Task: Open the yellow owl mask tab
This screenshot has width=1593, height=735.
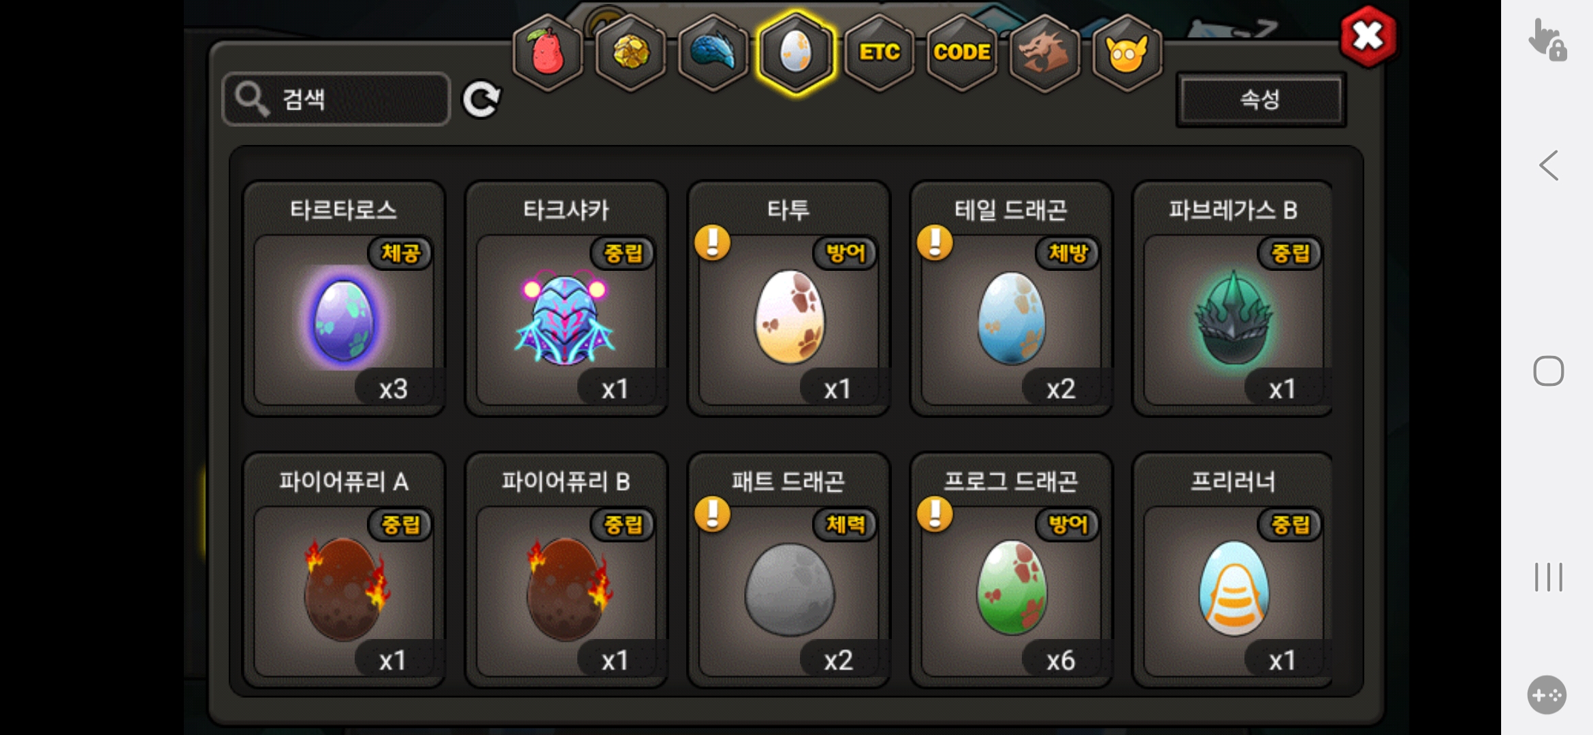Action: pyautogui.click(x=1127, y=52)
